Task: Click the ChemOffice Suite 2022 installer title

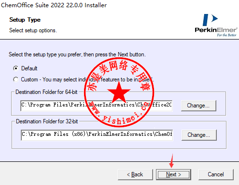Action: point(54,5)
